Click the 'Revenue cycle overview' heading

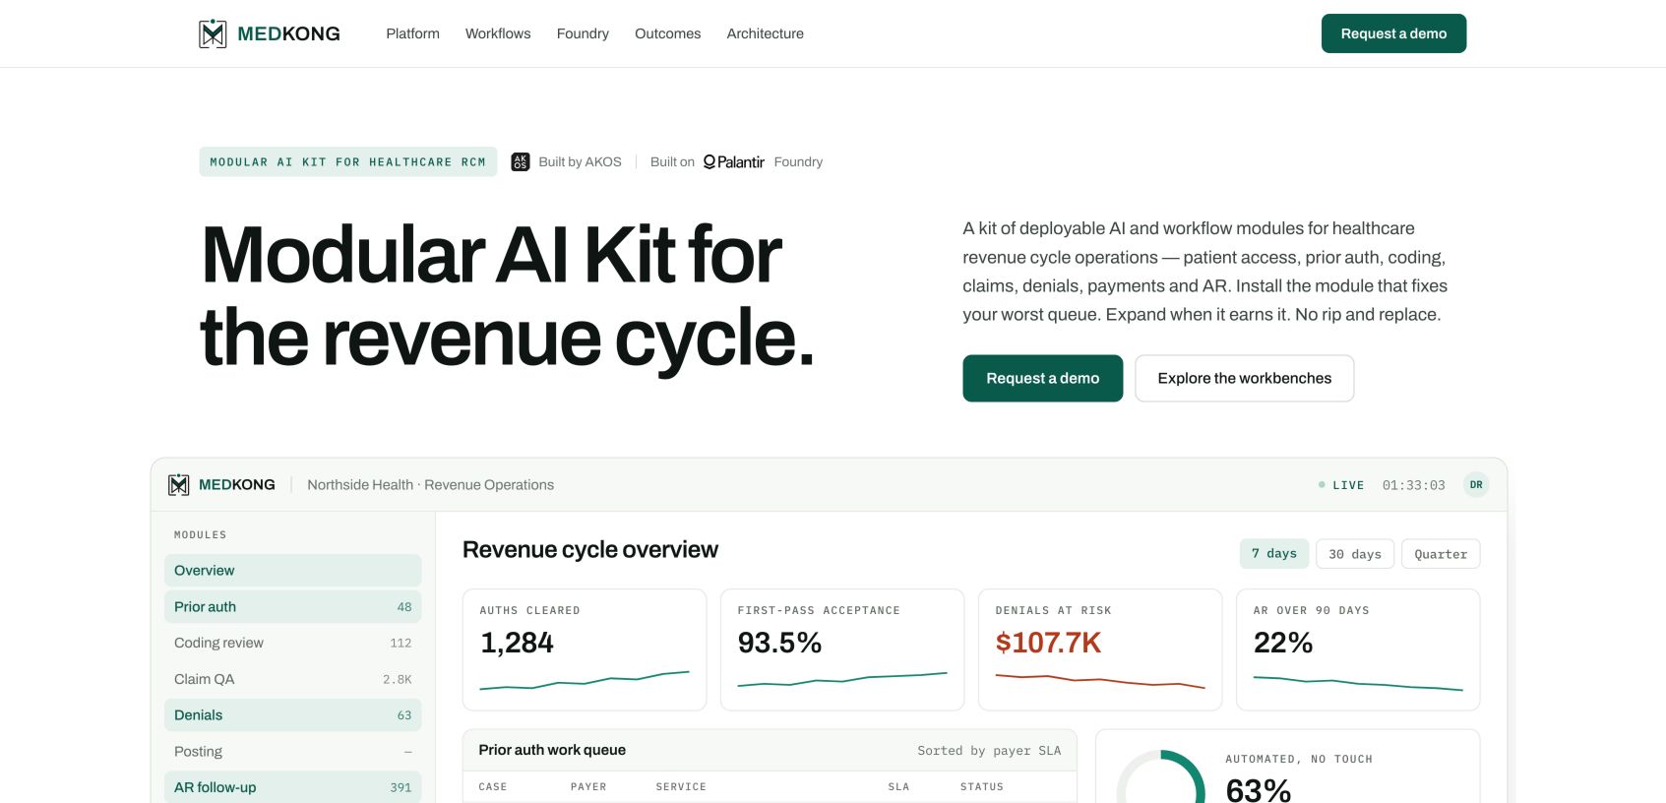pos(590,550)
